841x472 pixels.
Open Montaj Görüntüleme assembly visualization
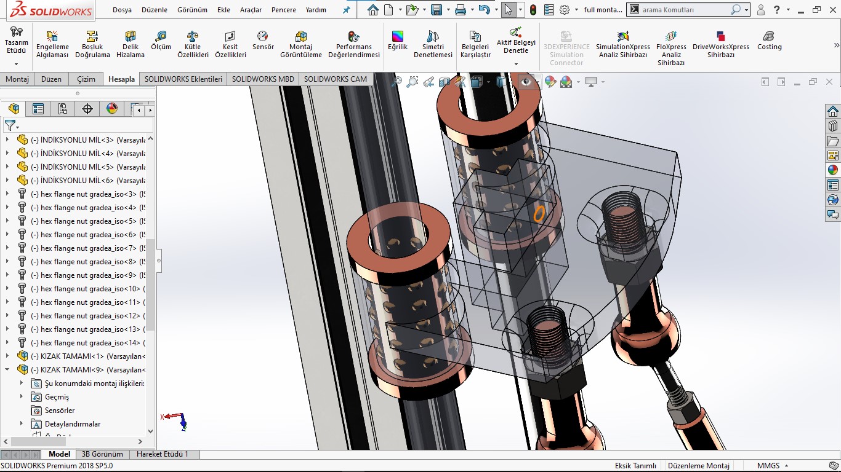301,44
